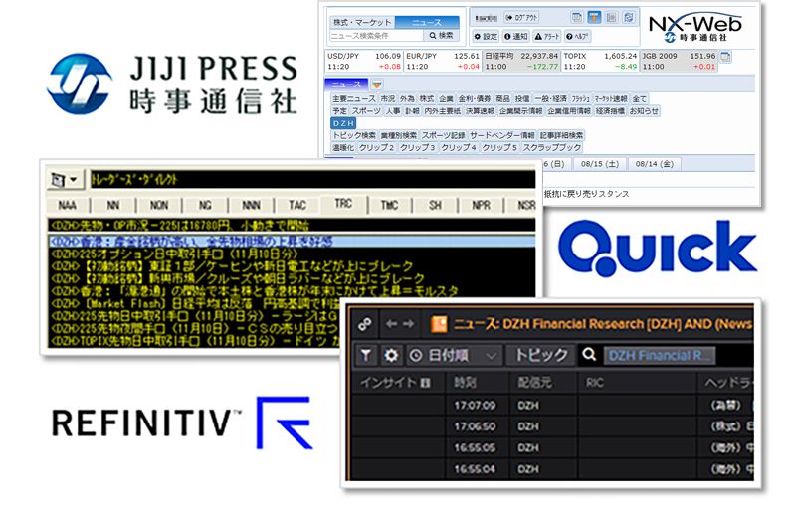The width and height of the screenshot is (790, 508).
Task: Click the orange pin icon in NX-Web toolbar
Action: tap(595, 18)
